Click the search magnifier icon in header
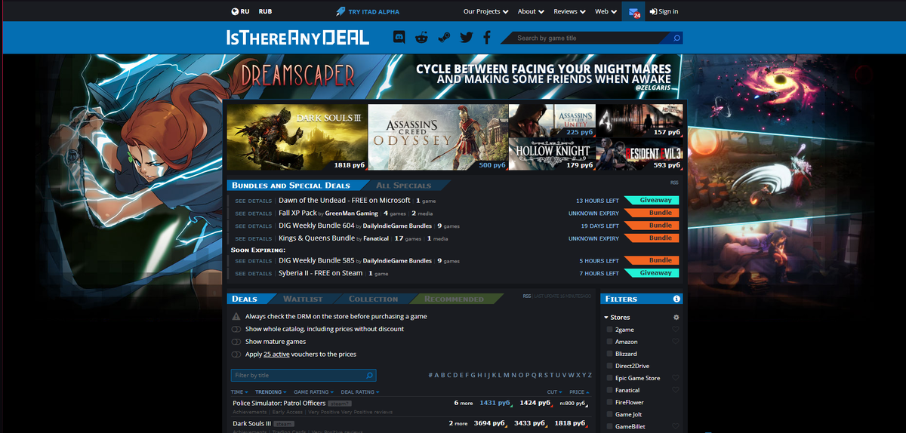 [676, 38]
